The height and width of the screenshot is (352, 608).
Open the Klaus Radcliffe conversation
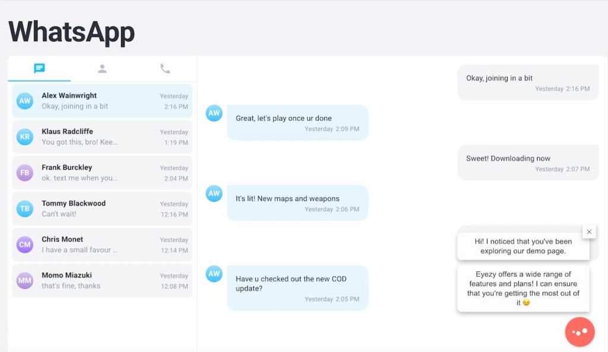[x=102, y=137]
